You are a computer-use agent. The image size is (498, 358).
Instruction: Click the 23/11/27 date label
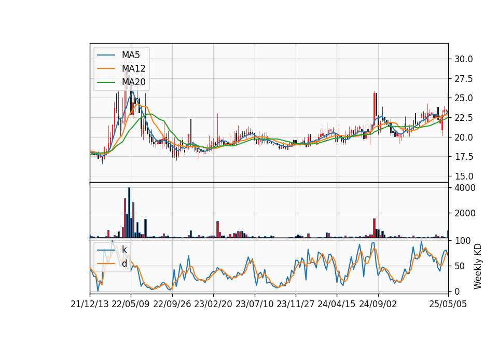pos(296,304)
